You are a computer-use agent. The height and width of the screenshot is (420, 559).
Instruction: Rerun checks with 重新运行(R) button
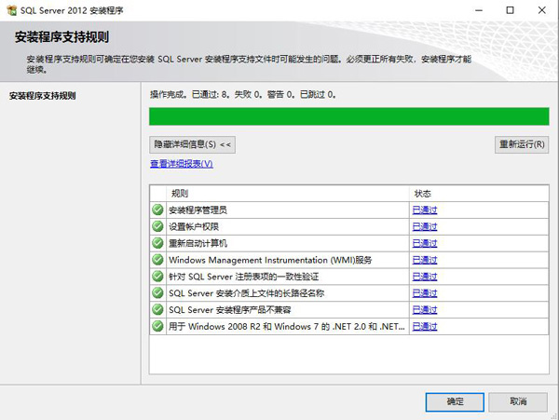522,144
